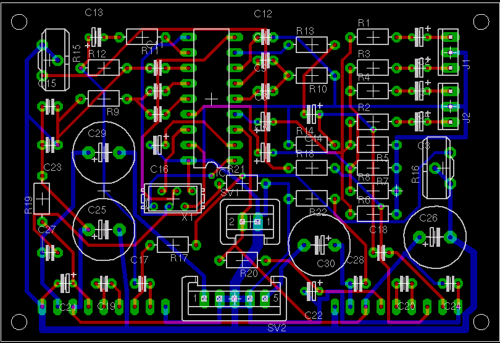Click the R19 vertical resistor

pyautogui.click(x=42, y=199)
